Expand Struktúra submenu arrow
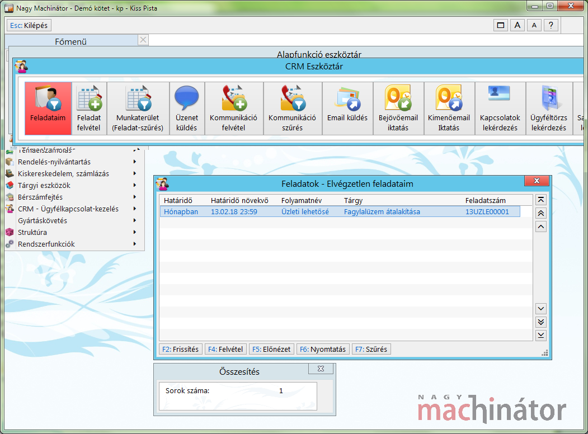The width and height of the screenshot is (588, 434). coord(135,232)
